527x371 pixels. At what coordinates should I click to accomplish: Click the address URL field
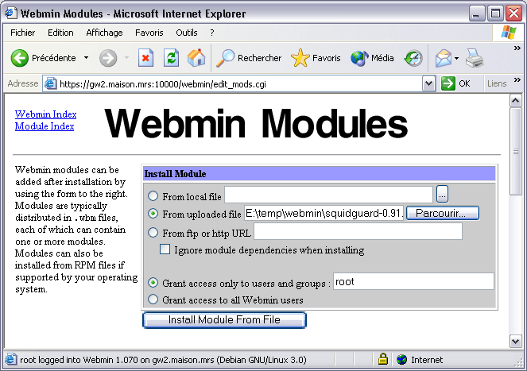[232, 83]
